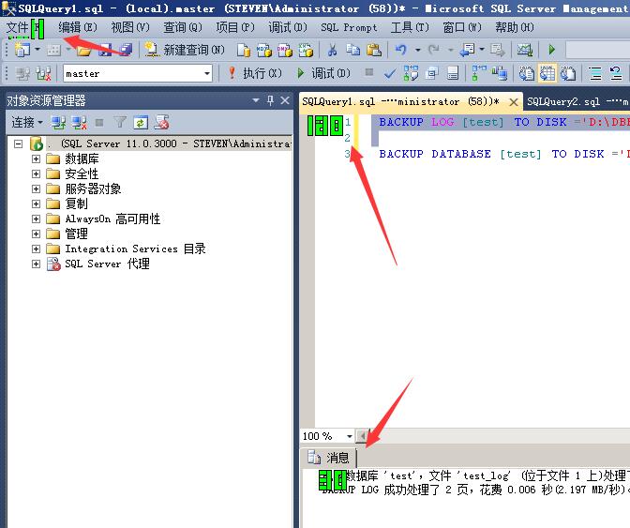Open the Project (项目) menu
This screenshot has width=630, height=528.
(235, 27)
